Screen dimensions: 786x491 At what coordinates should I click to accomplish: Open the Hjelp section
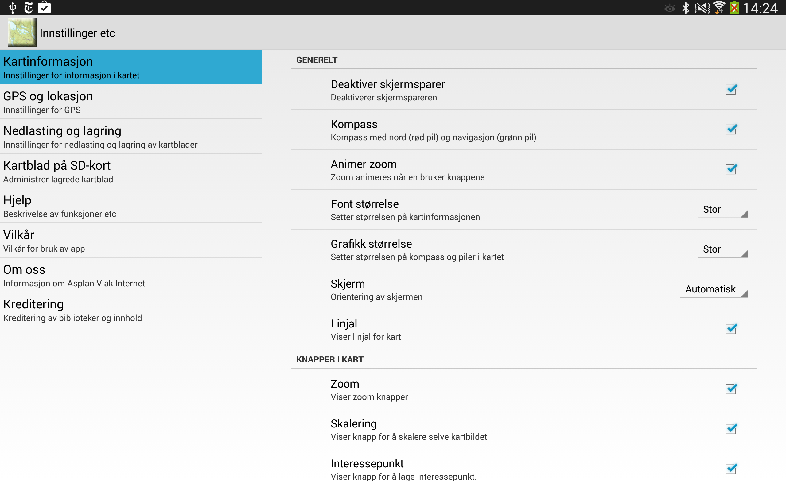[x=131, y=206]
